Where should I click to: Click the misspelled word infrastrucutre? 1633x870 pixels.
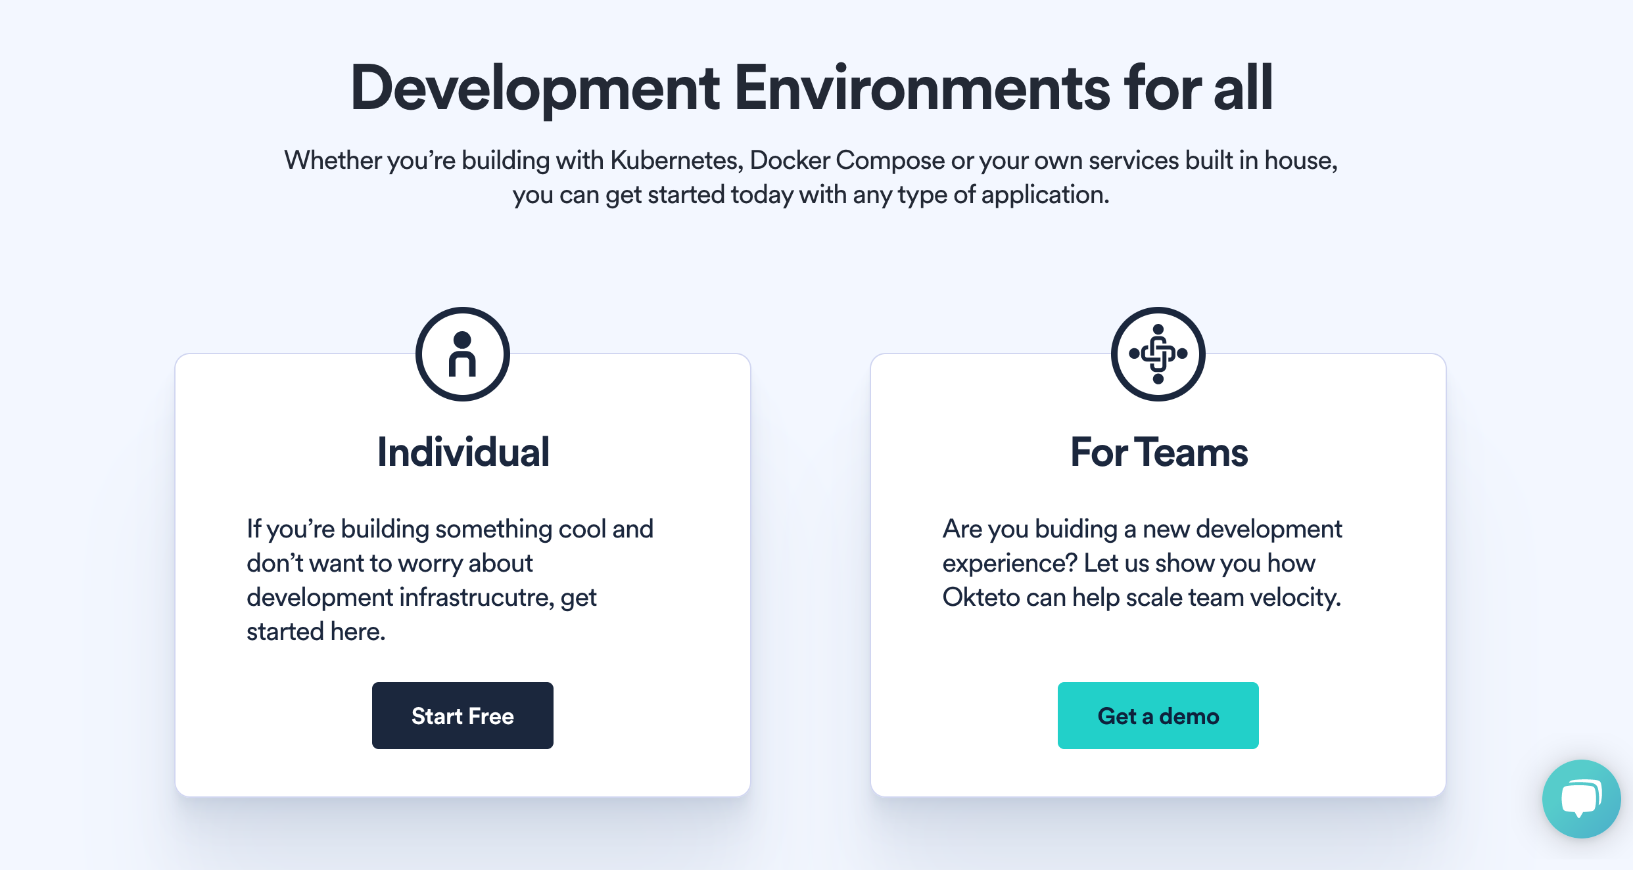point(476,597)
